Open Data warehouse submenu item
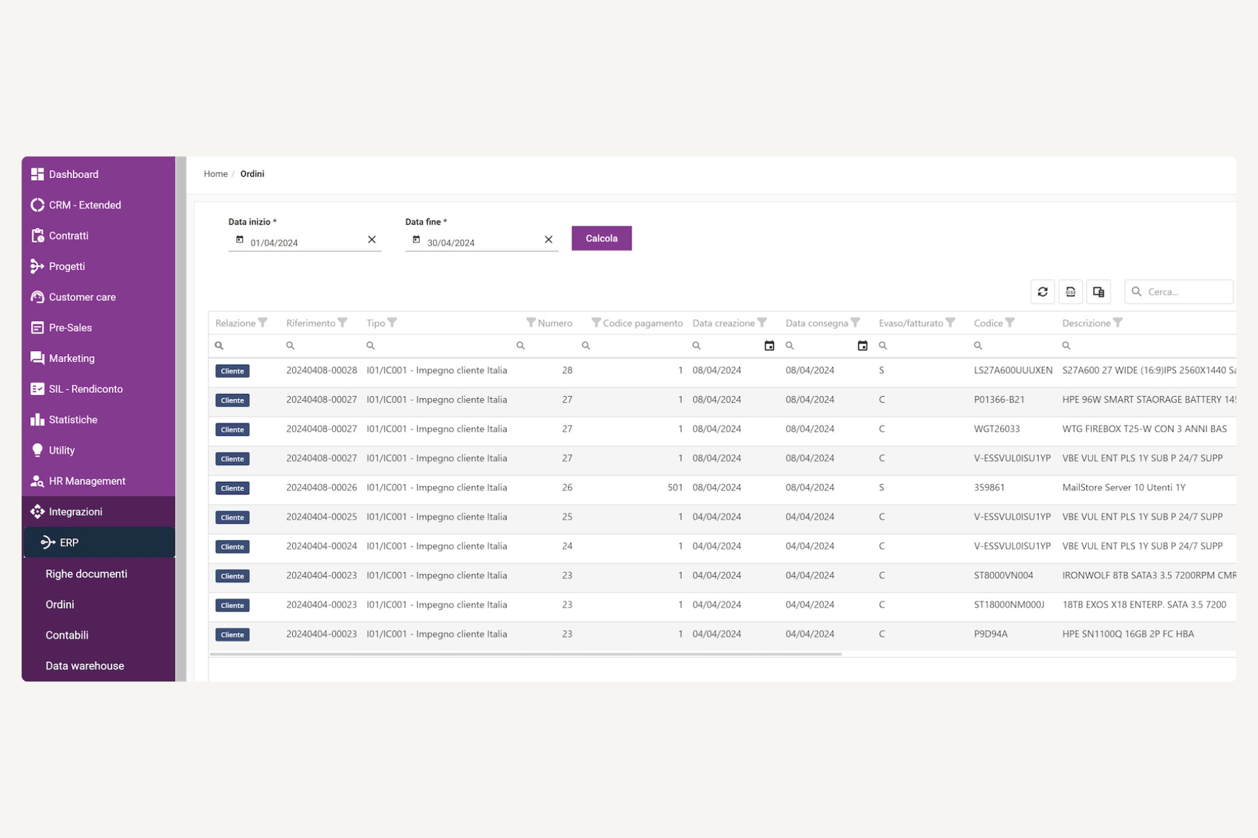The image size is (1258, 838). click(x=98, y=666)
